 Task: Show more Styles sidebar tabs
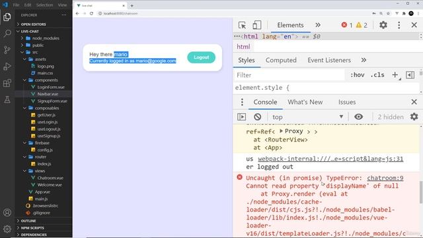point(364,60)
